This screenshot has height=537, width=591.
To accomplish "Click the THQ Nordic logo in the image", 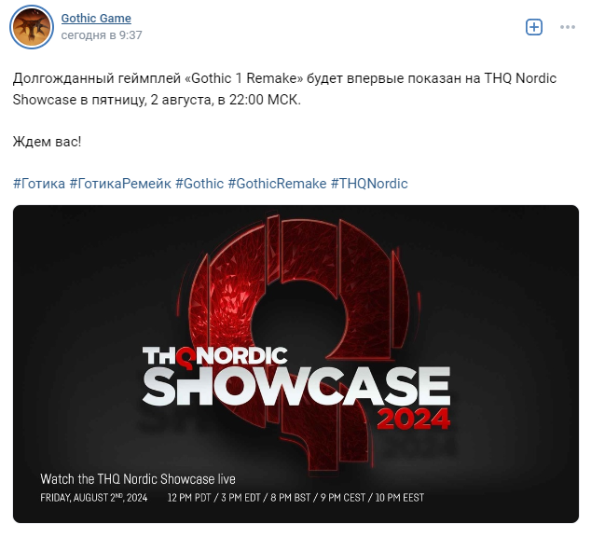I will coord(214,356).
